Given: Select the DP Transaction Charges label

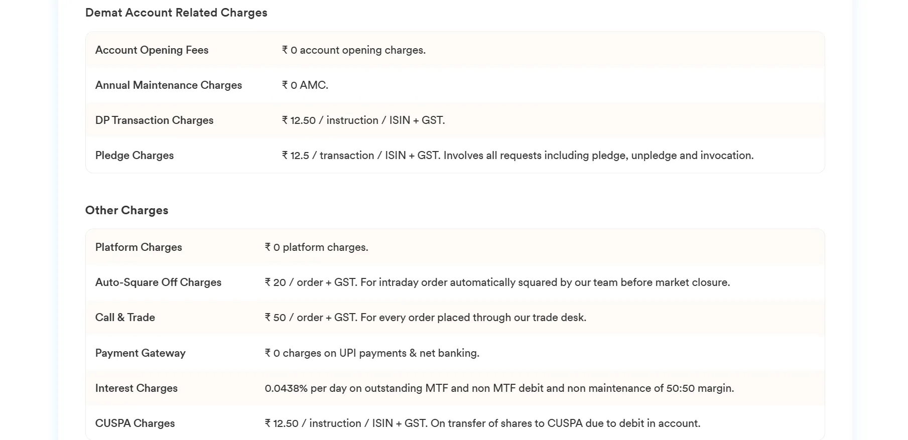Looking at the screenshot, I should click(154, 120).
